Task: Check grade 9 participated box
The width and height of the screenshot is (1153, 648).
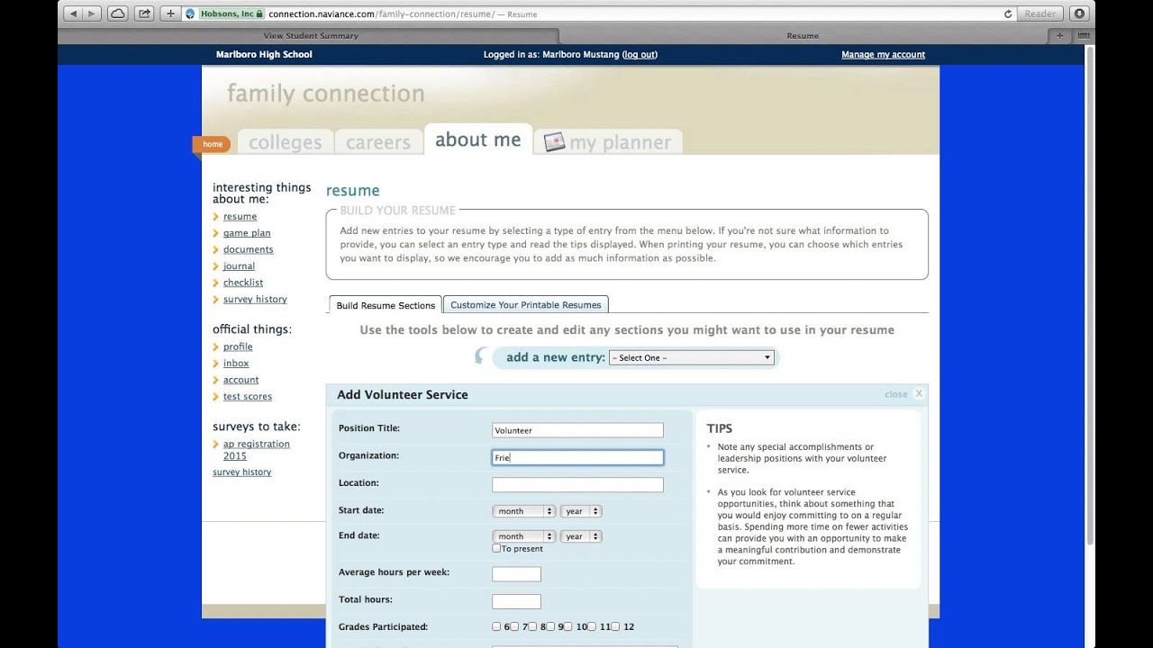Action: (550, 626)
